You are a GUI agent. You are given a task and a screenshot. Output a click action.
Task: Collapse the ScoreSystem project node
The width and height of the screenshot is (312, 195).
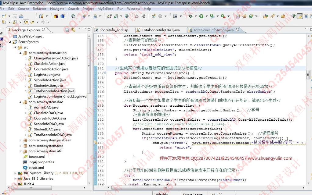(10, 42)
